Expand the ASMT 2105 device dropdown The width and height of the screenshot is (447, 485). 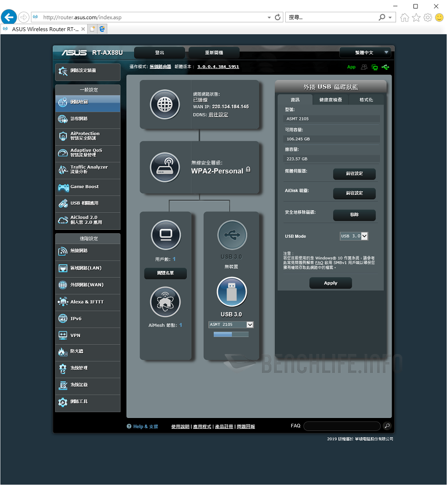231,325
